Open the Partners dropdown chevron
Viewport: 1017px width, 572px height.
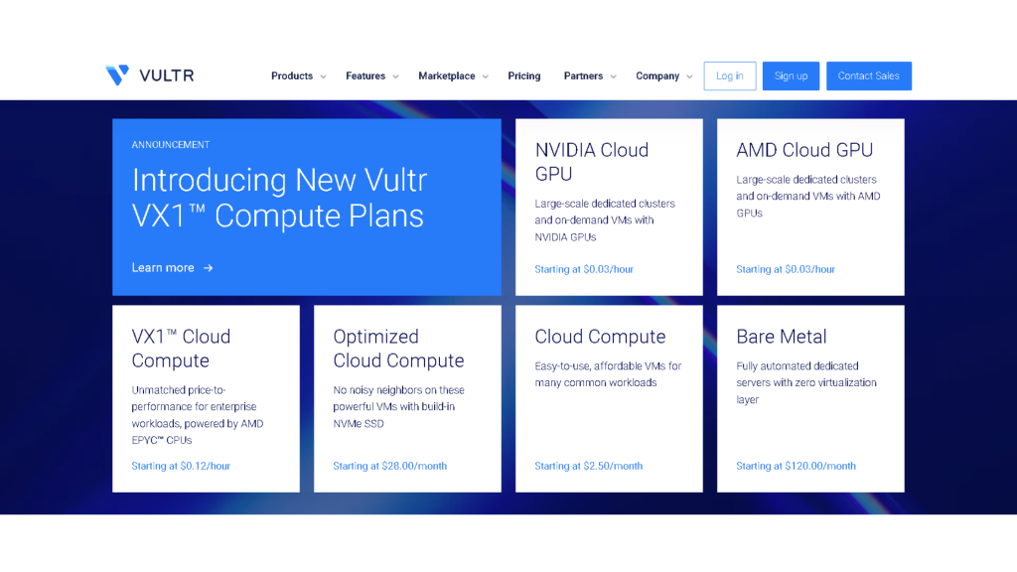click(613, 76)
